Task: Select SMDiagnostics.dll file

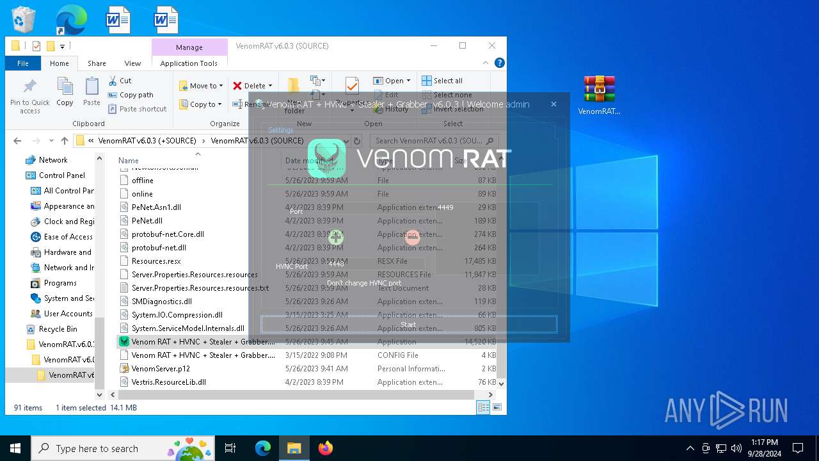Action: click(x=162, y=302)
